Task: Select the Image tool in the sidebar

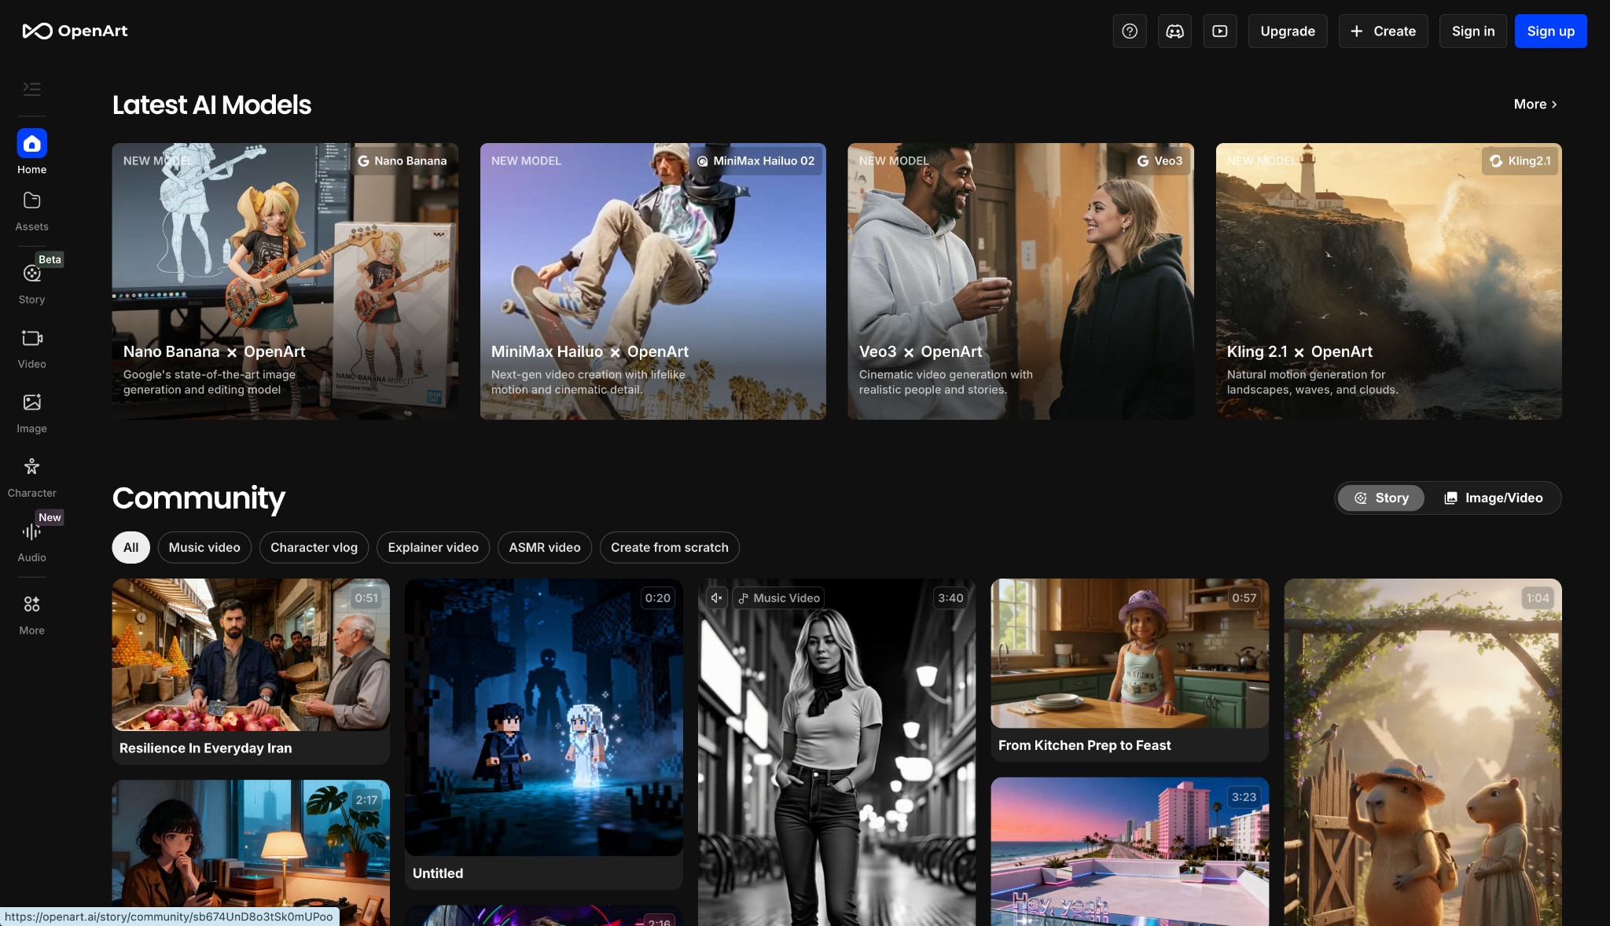Action: coord(31,410)
